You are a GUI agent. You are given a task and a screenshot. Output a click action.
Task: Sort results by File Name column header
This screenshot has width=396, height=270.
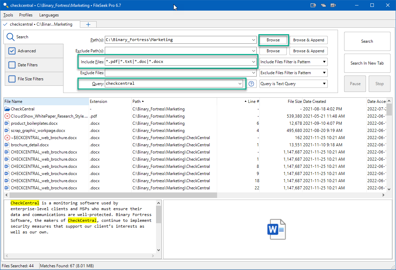46,102
